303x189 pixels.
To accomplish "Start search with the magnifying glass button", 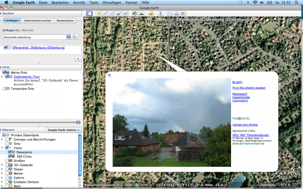I will [75, 37].
